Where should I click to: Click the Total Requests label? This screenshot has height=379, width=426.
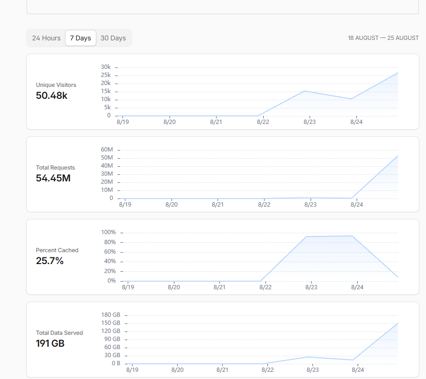coord(56,168)
